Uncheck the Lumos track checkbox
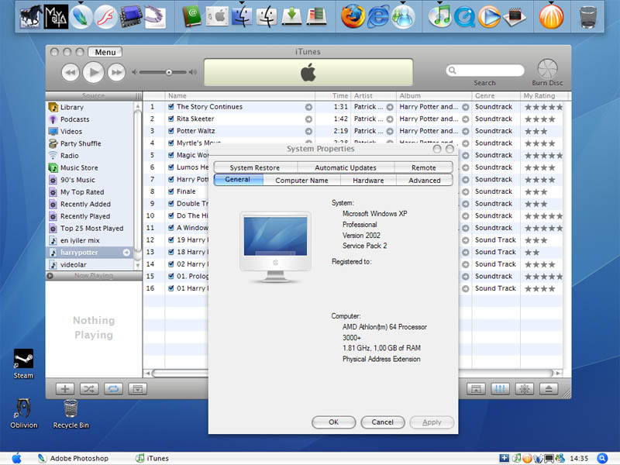This screenshot has height=465, width=620. [x=170, y=167]
